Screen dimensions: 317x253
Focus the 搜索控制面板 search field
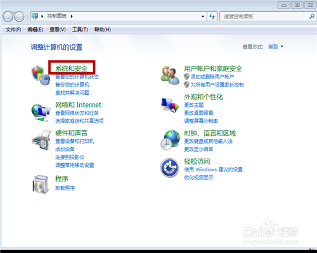[x=268, y=16]
